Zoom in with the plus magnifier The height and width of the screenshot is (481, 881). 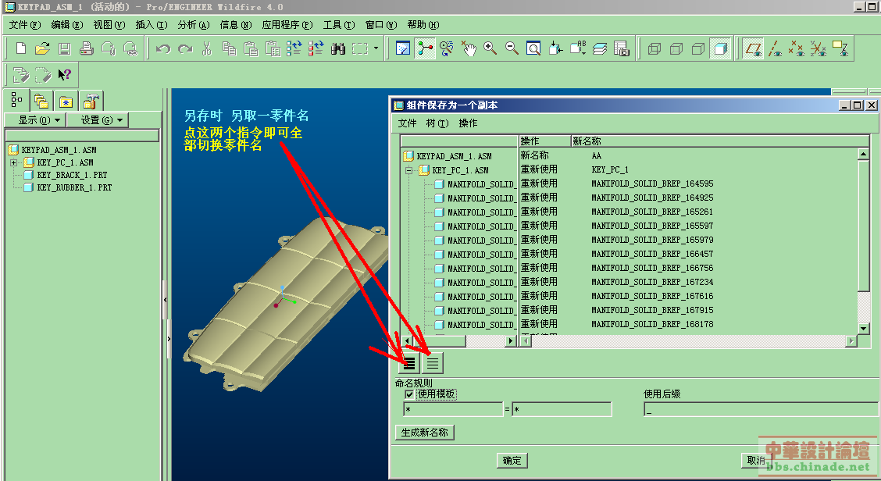(490, 48)
